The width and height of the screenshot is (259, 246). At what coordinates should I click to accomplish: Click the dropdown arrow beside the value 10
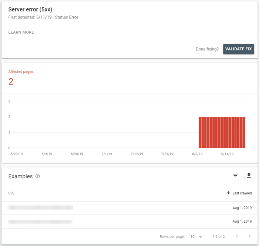pos(201,237)
